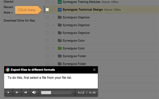Mute the tutorial audio speaker icon
The image size is (159, 99).
pos(34,92)
